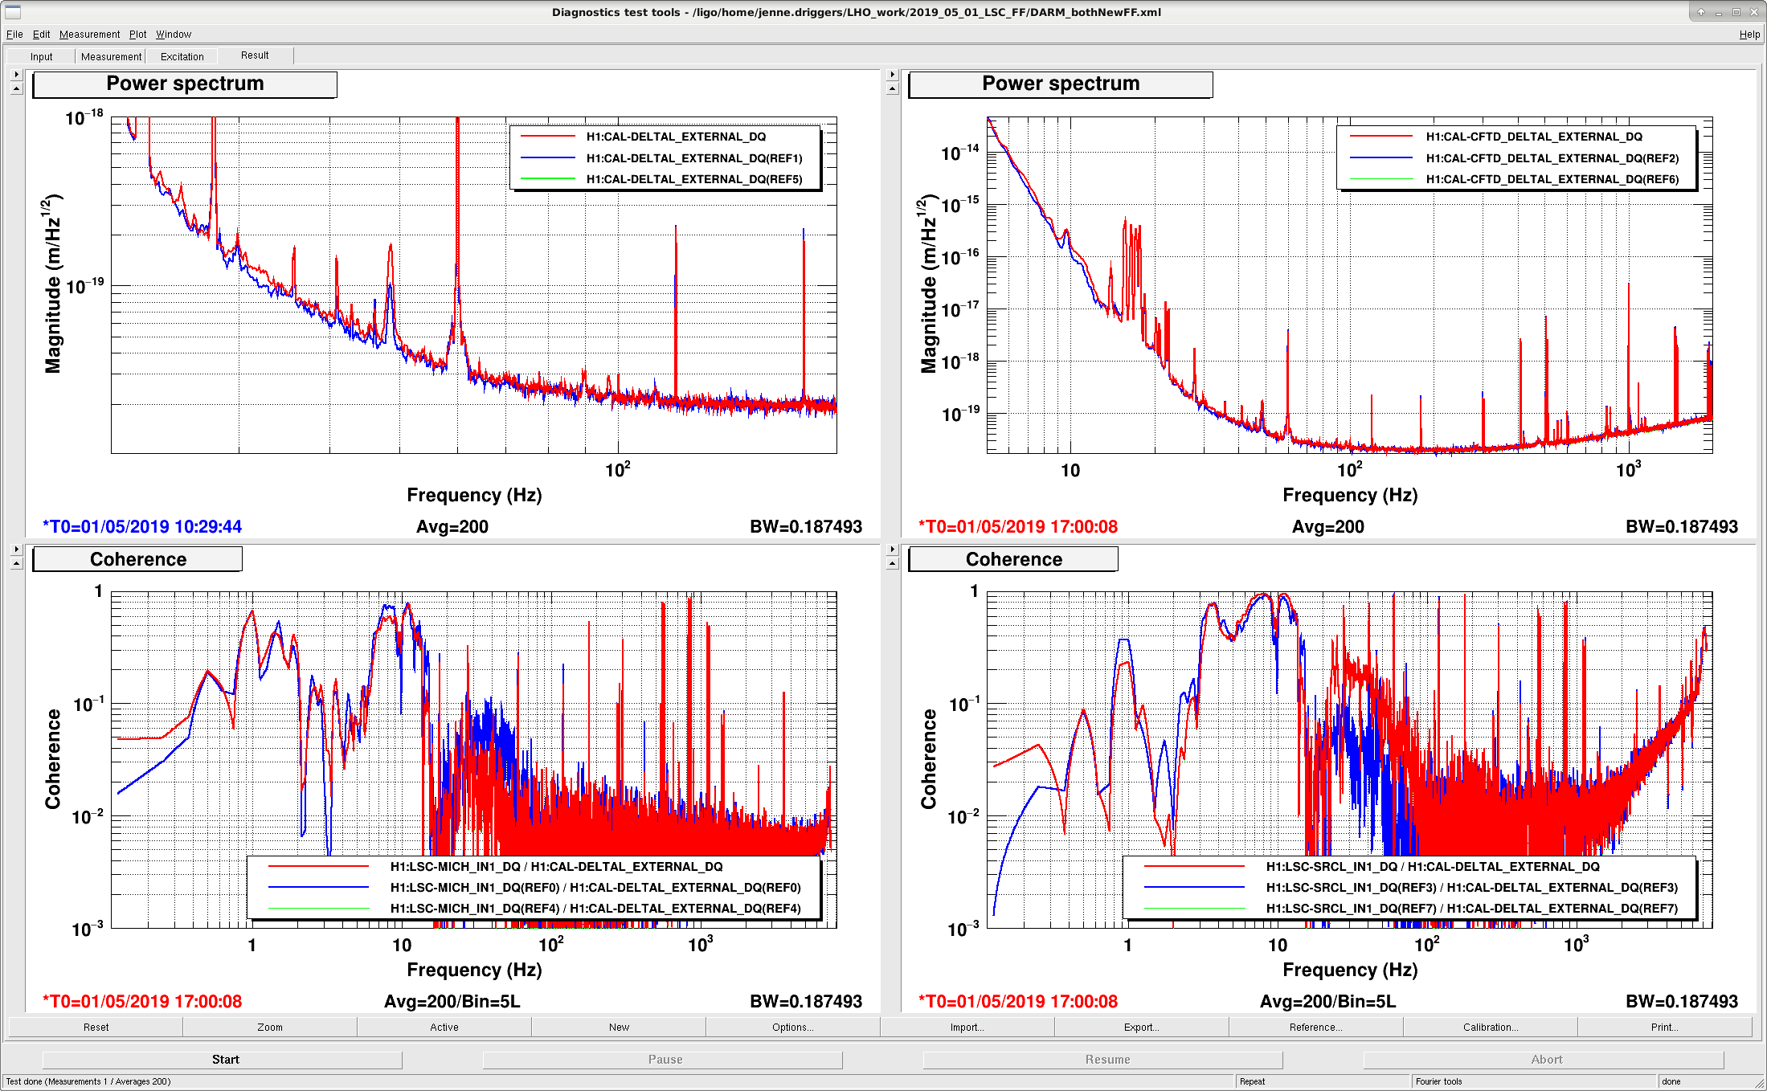Open the Plot menu
The height and width of the screenshot is (1091, 1767).
point(138,35)
